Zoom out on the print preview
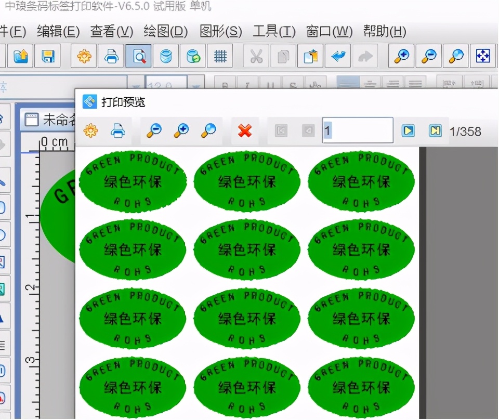 tap(154, 130)
